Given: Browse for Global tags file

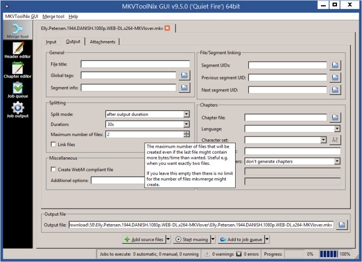Looking at the screenshot, I should pos(184,76).
